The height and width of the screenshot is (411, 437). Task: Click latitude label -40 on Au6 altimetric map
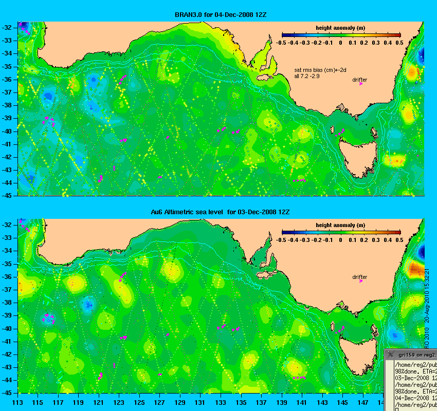(7, 329)
